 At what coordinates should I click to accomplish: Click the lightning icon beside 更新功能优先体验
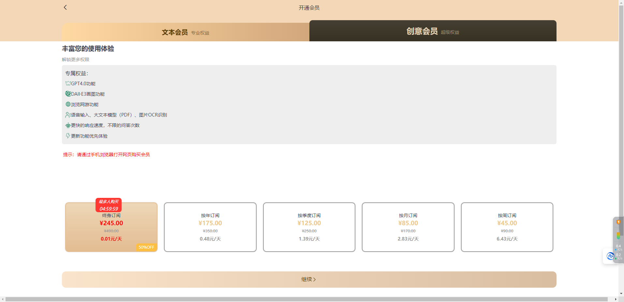coord(68,136)
